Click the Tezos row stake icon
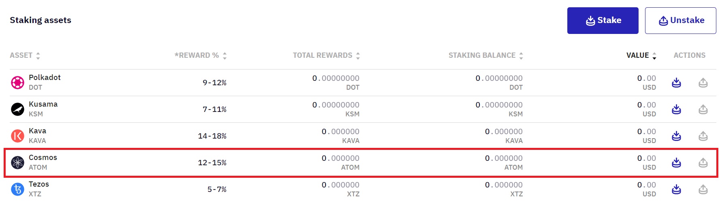The height and width of the screenshot is (202, 722). click(676, 189)
